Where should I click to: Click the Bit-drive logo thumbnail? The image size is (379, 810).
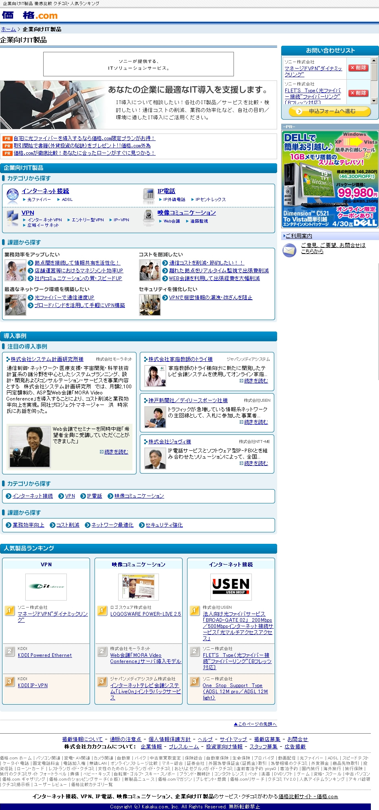coord(46,587)
